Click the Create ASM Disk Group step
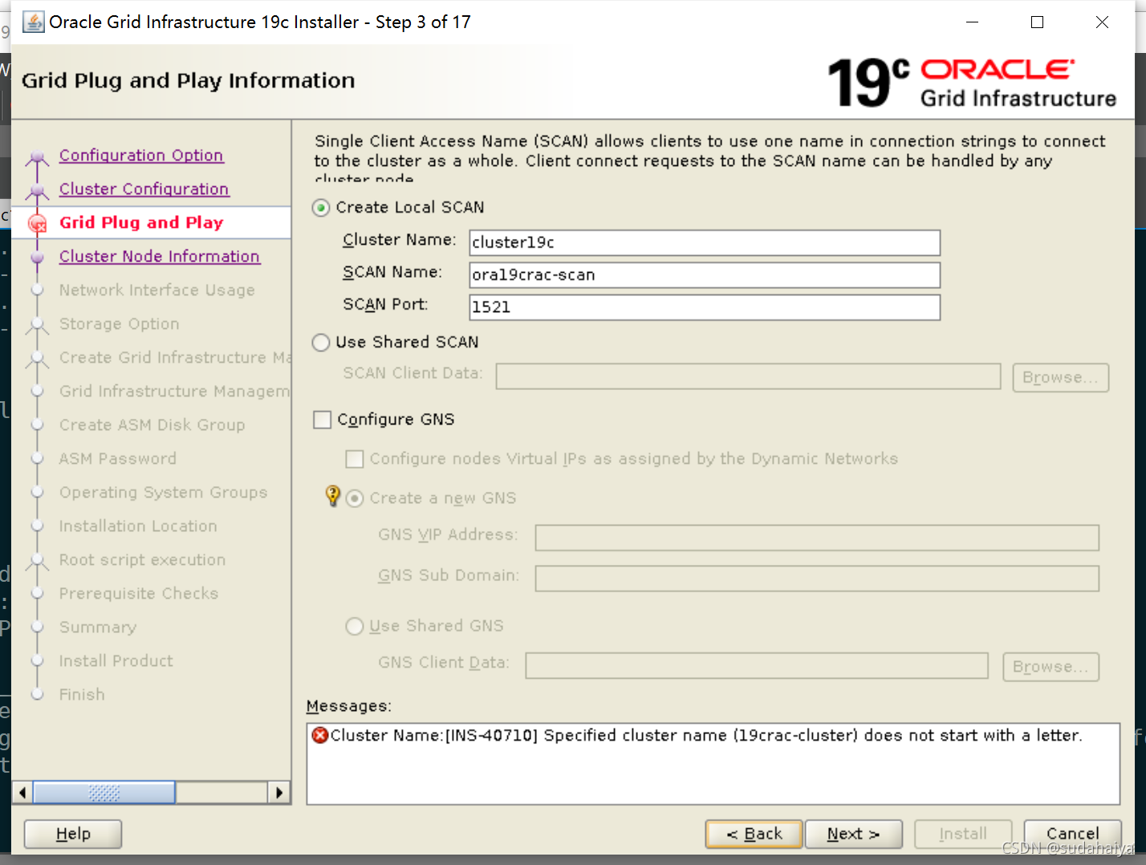The width and height of the screenshot is (1146, 865). click(x=152, y=425)
